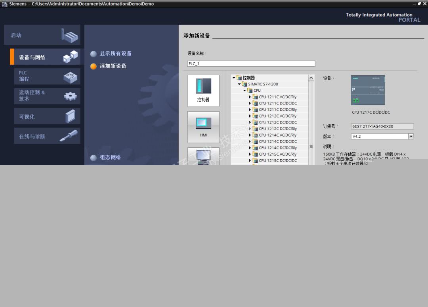
Task: Open the 在线与诊断 portal section
Action: coord(47,136)
